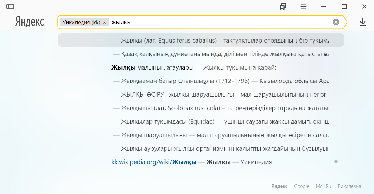Open the kk.wikipedia.org/wiki/Жылқы link
The width and height of the screenshot is (374, 194).
tap(154, 162)
